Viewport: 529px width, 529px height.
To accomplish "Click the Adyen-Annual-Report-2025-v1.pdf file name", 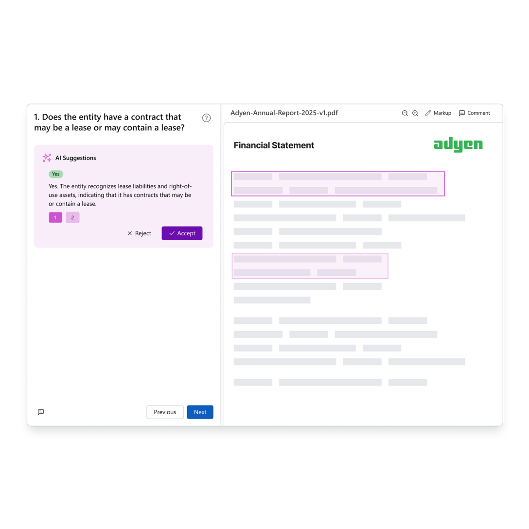I will pyautogui.click(x=284, y=113).
